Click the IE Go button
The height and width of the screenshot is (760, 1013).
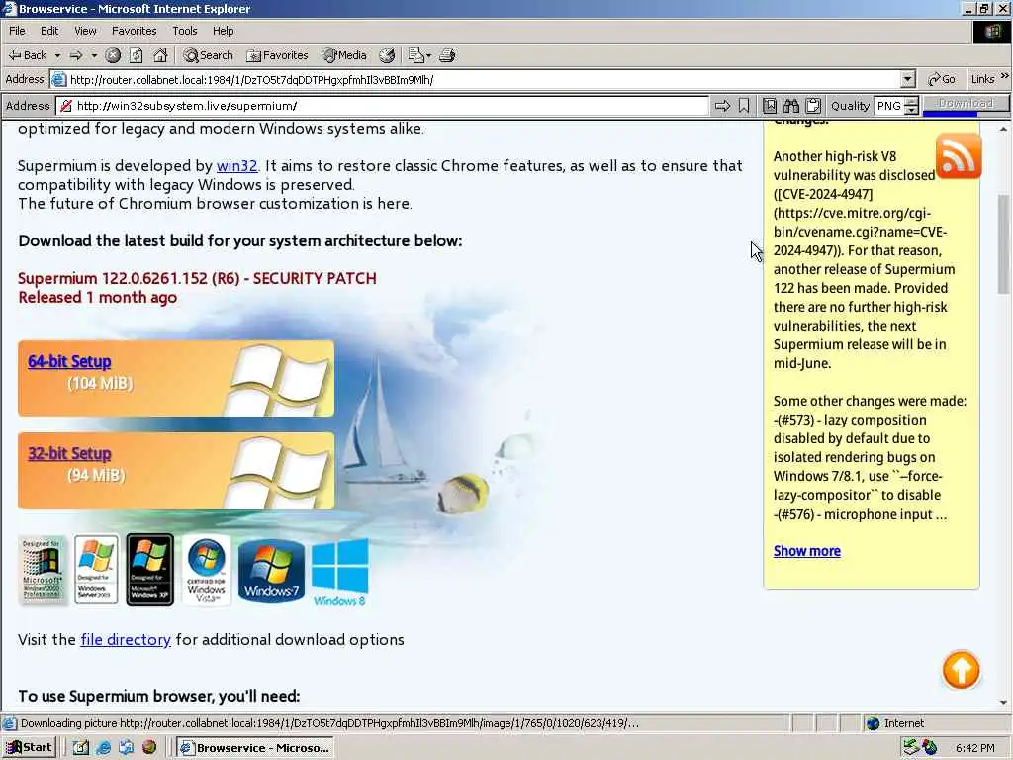[942, 79]
